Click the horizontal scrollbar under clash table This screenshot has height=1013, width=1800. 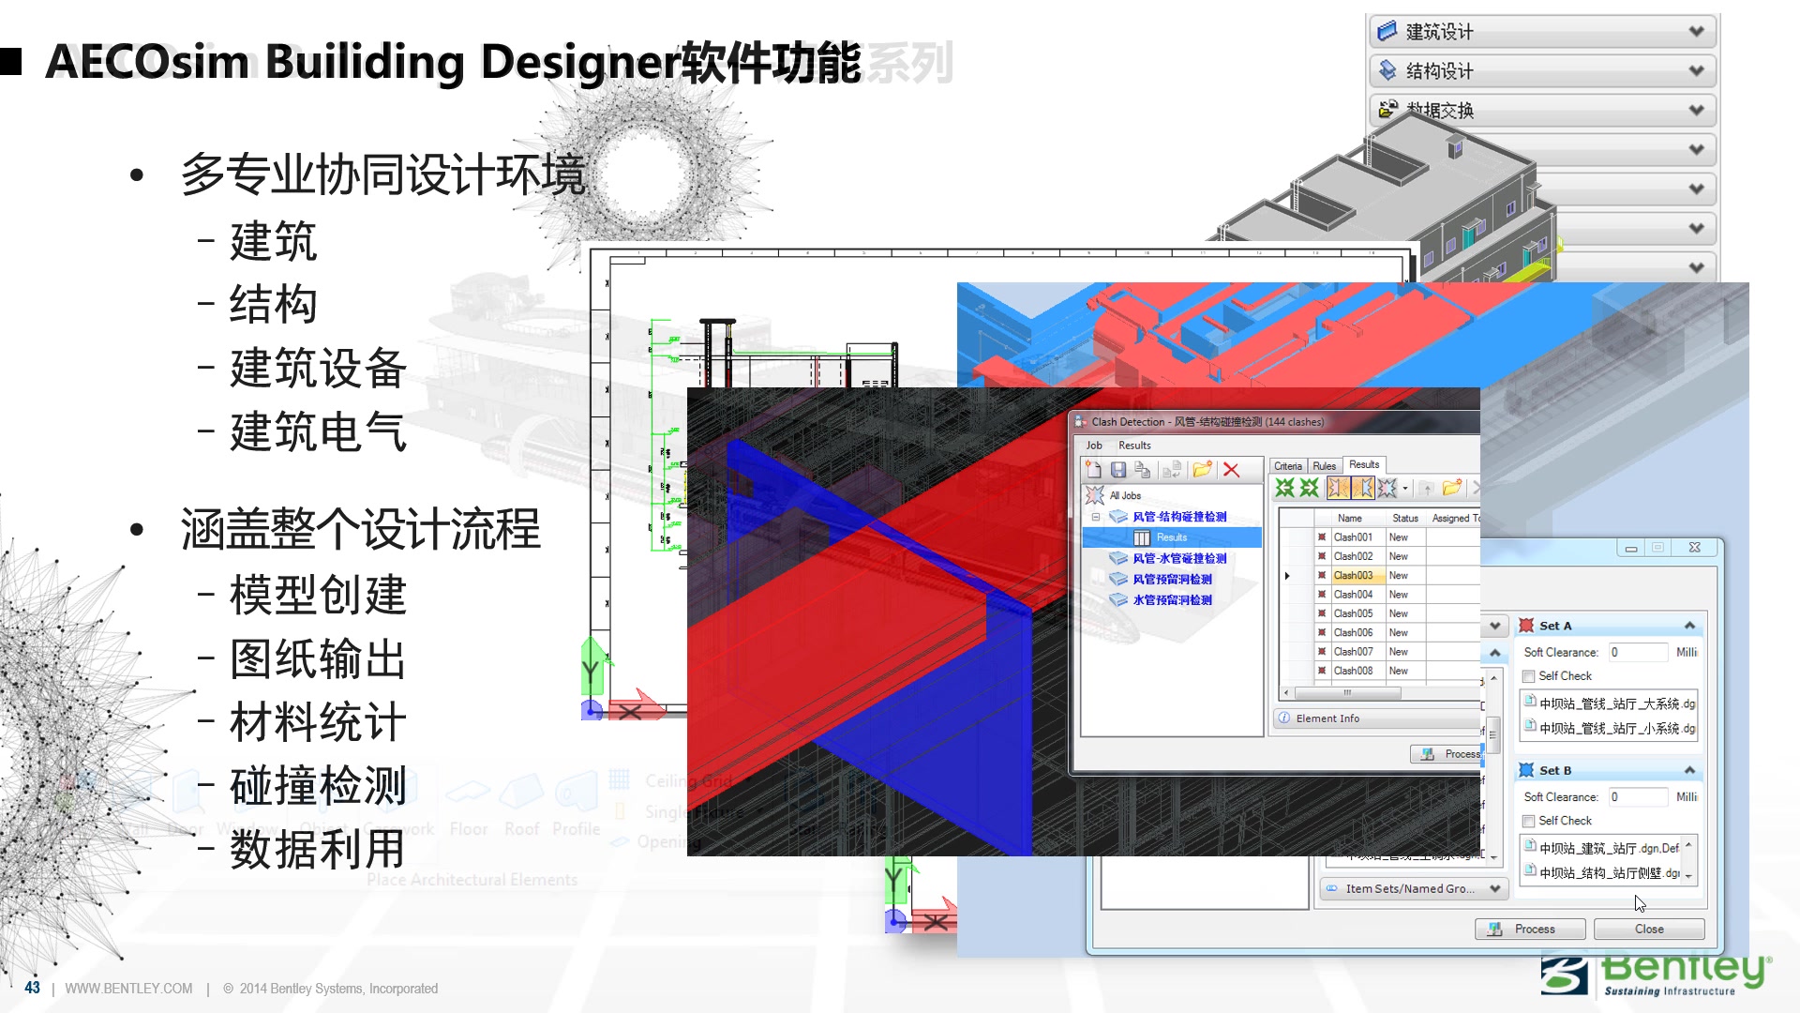[x=1347, y=693]
